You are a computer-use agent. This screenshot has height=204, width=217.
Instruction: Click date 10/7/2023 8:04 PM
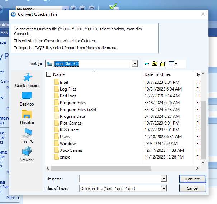pyautogui.click(x=162, y=82)
